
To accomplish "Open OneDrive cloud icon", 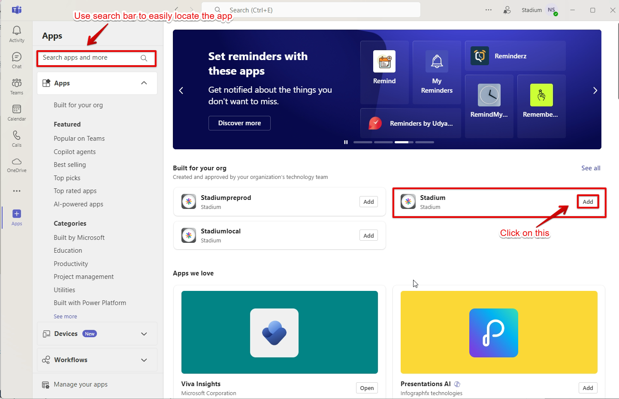I will [17, 165].
